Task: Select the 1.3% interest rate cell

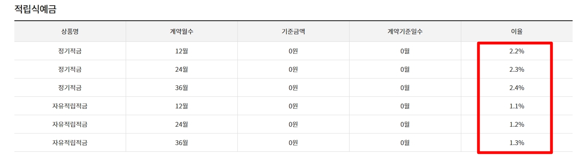Action: coord(517,143)
